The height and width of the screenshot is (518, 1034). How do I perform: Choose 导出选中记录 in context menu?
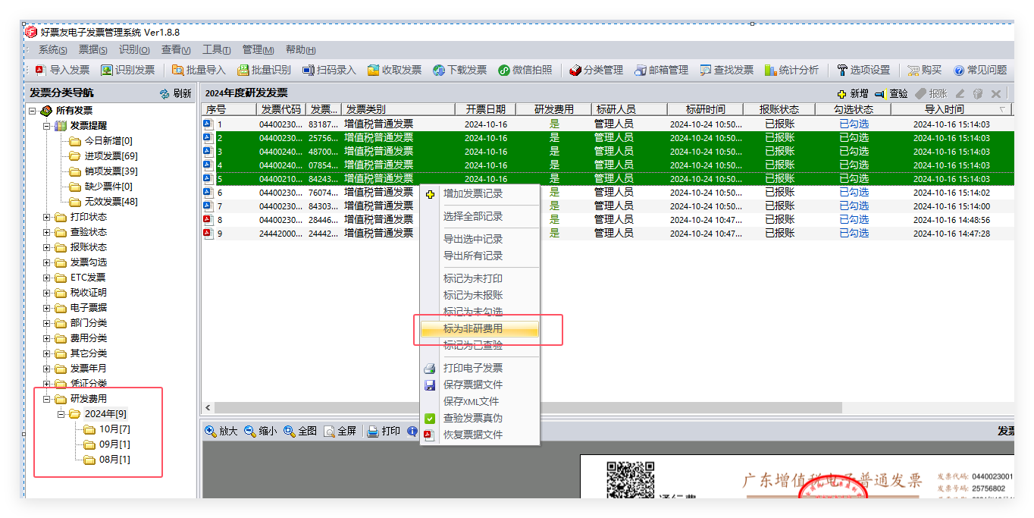point(480,239)
